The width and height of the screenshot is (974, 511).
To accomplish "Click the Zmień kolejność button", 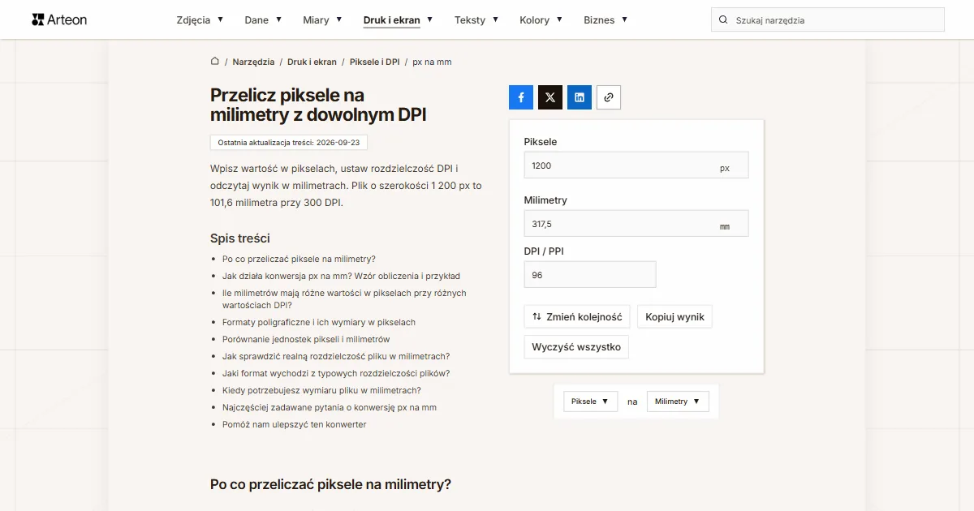I will point(577,317).
